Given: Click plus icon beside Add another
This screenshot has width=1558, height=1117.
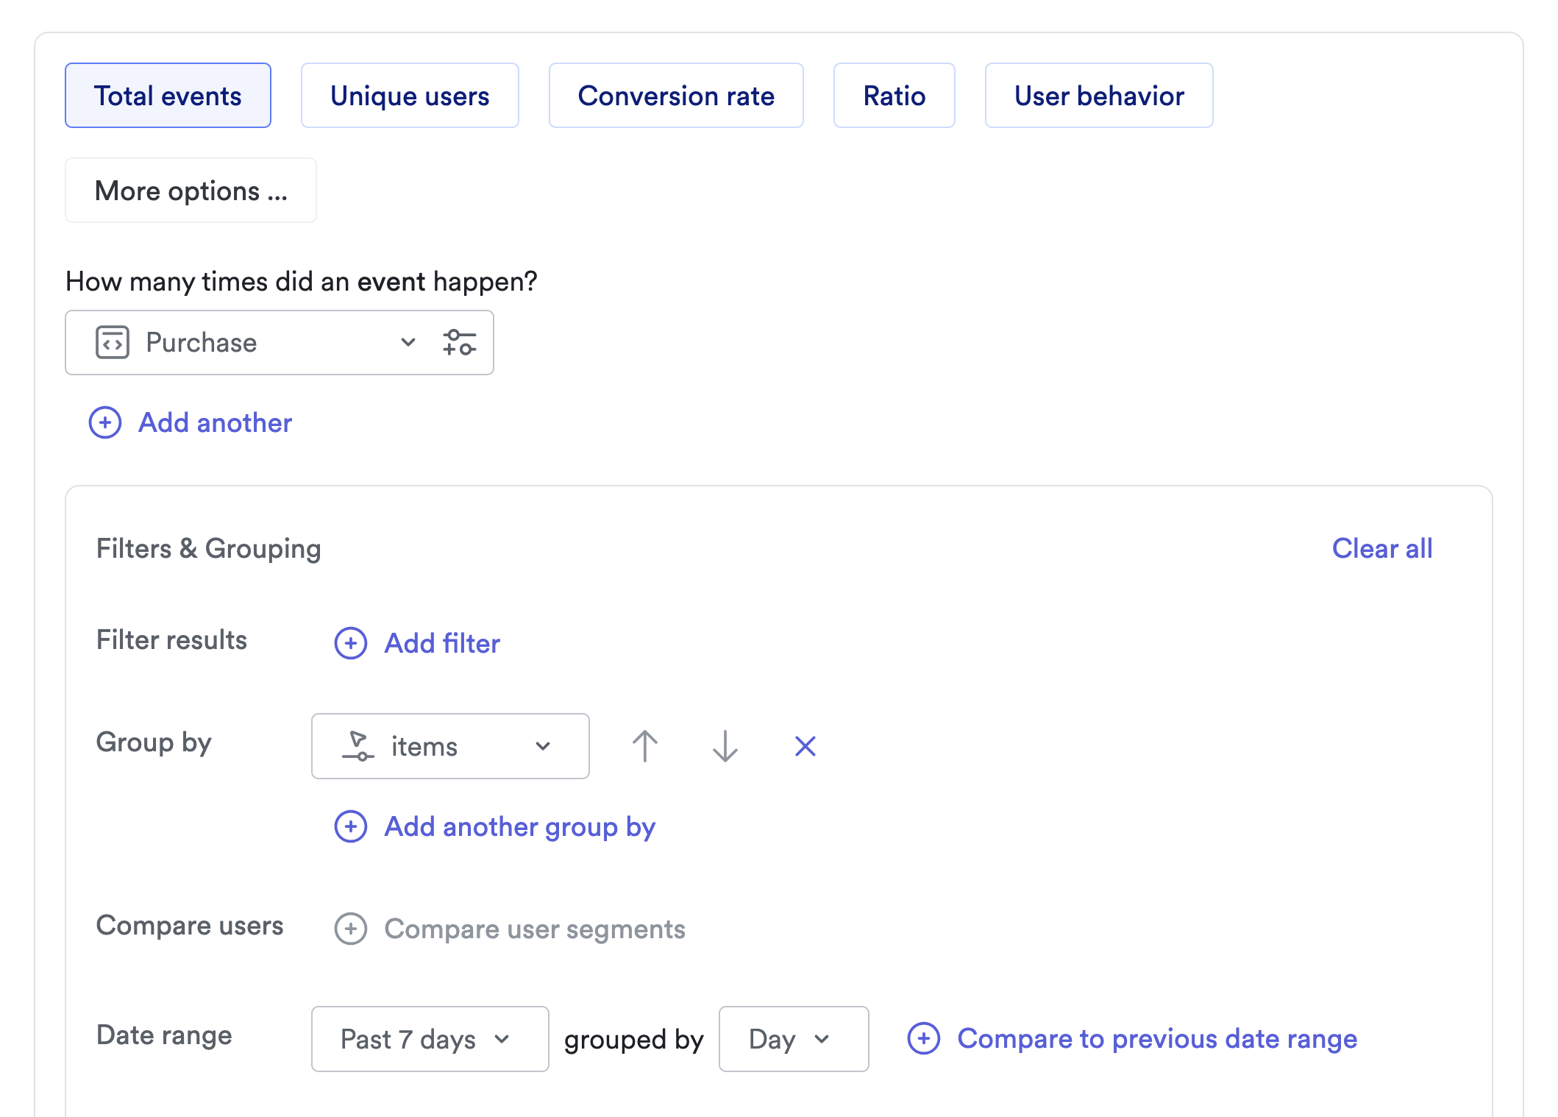Looking at the screenshot, I should point(105,423).
